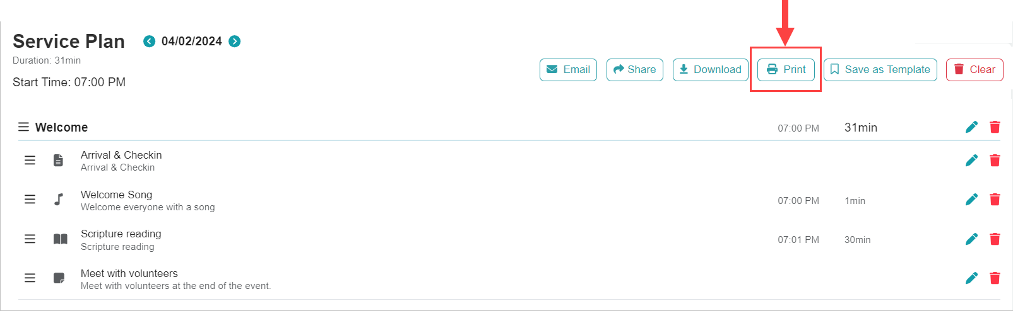Screen dimensions: 1013x311
Task: Clear the service plan
Action: tap(974, 70)
